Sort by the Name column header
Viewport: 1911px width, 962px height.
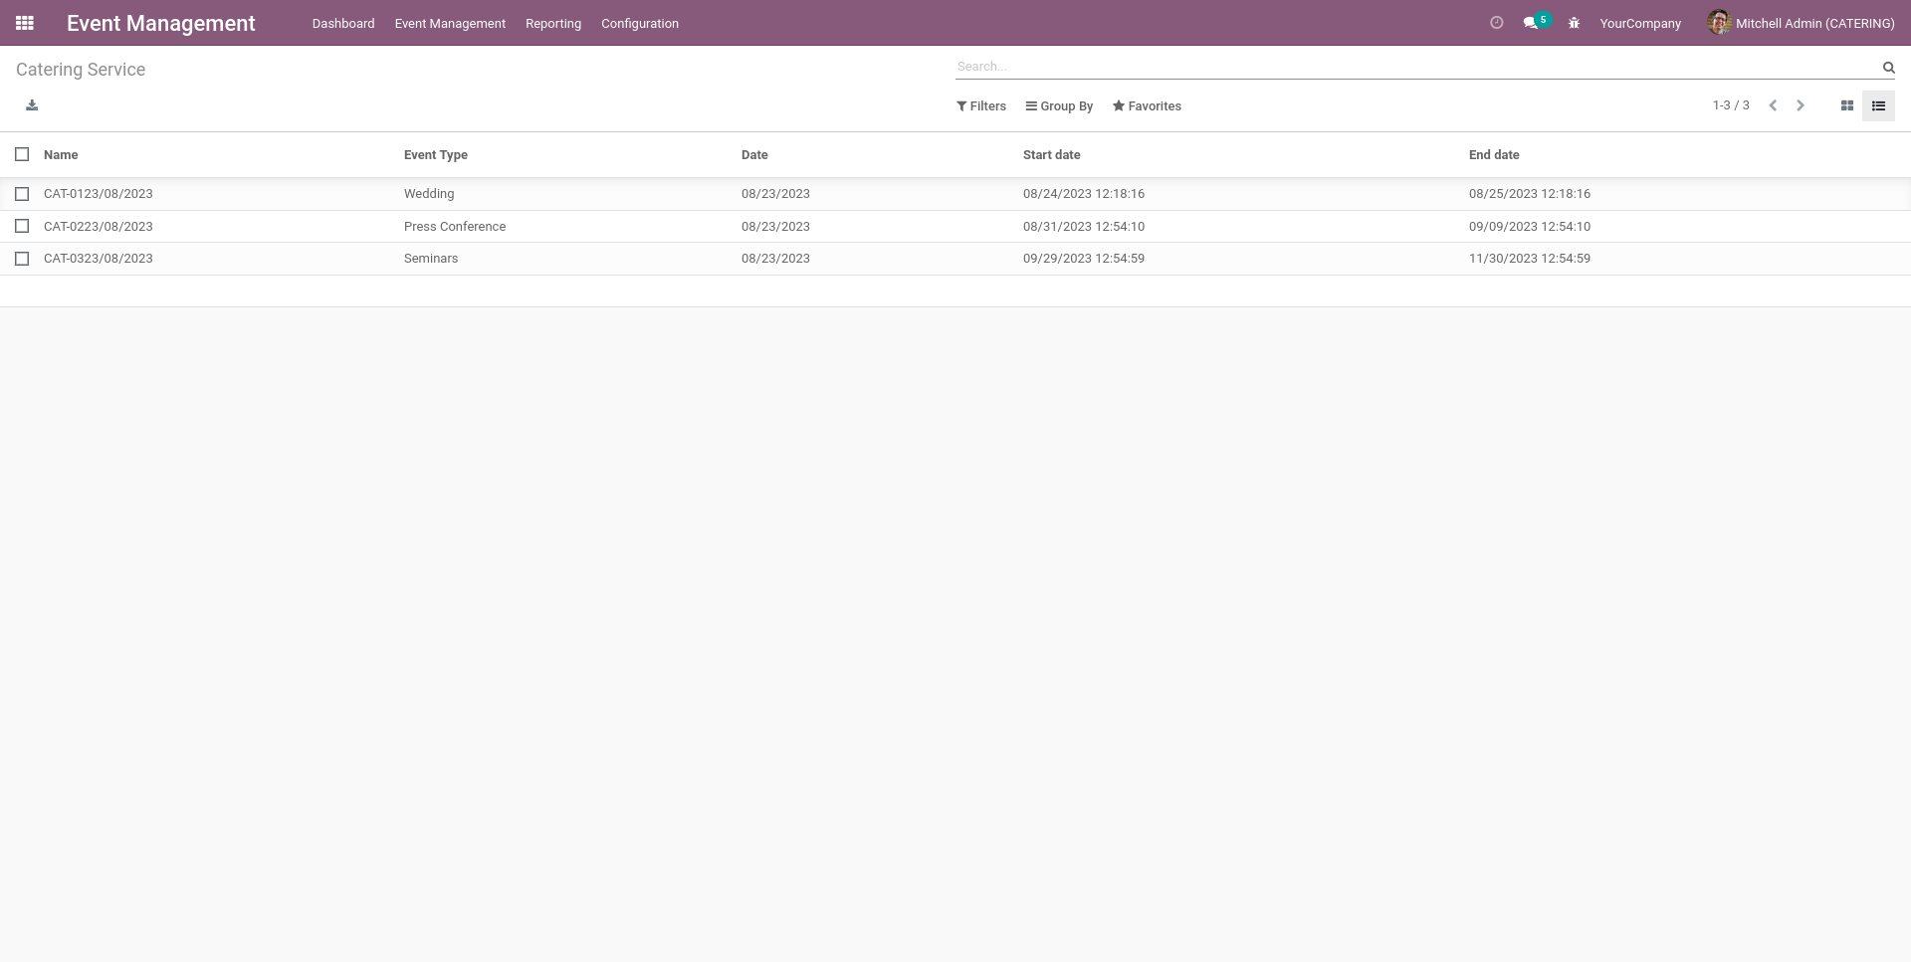(61, 155)
